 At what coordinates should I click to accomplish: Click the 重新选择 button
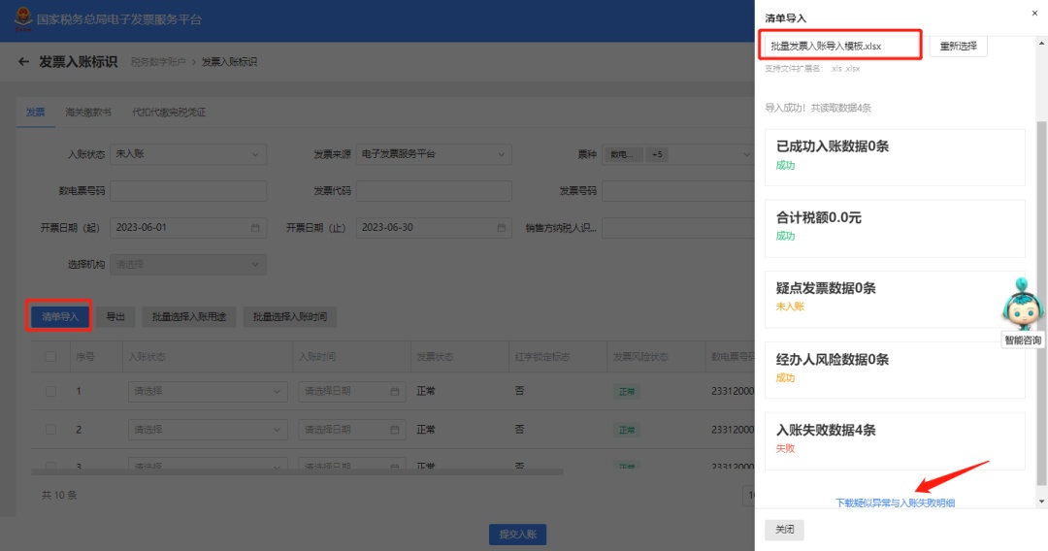pyautogui.click(x=959, y=47)
